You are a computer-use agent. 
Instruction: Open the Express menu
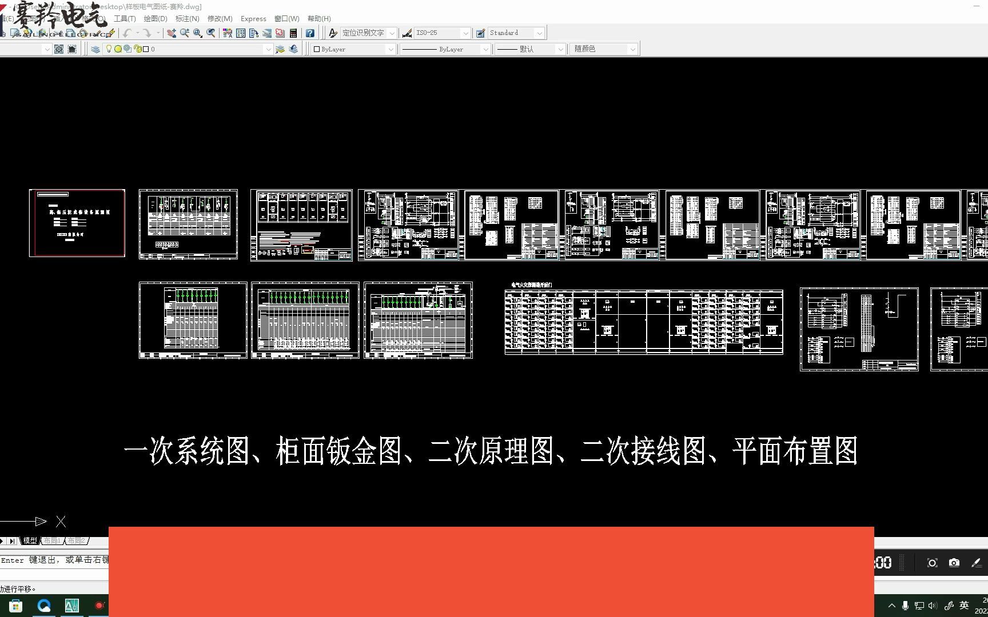253,19
